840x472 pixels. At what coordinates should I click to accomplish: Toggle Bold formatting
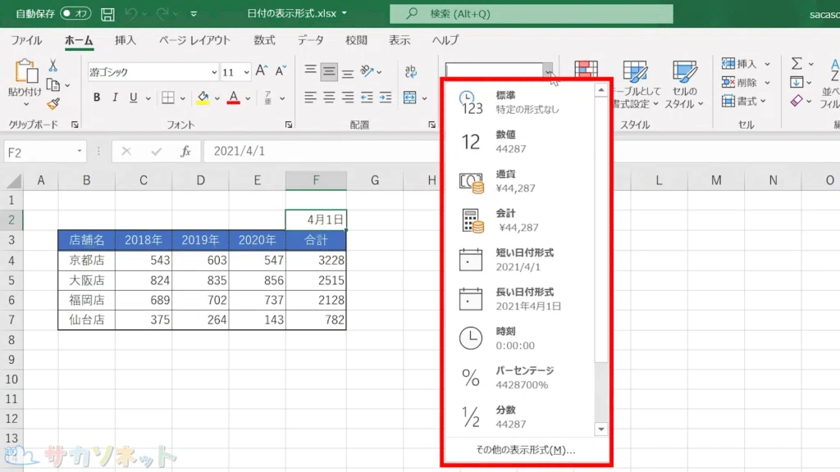97,98
